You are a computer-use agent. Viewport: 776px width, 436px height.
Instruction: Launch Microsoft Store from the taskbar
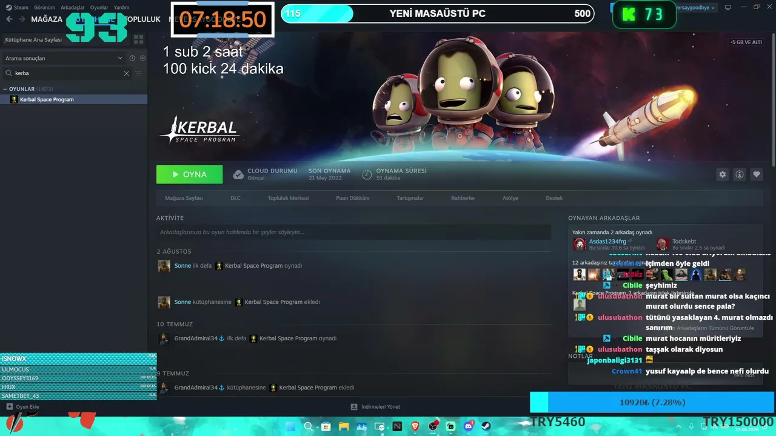click(x=326, y=426)
